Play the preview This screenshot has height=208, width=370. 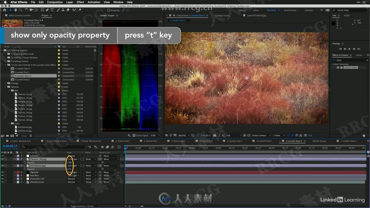click(x=349, y=49)
